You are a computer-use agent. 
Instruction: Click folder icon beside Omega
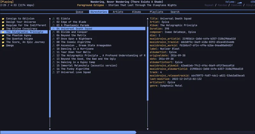(x=3, y=45)
